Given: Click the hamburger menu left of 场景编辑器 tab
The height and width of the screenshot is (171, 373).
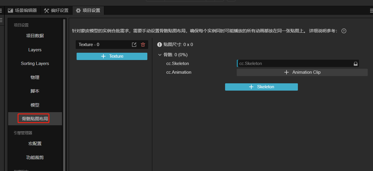Looking at the screenshot, I should 1,11.
